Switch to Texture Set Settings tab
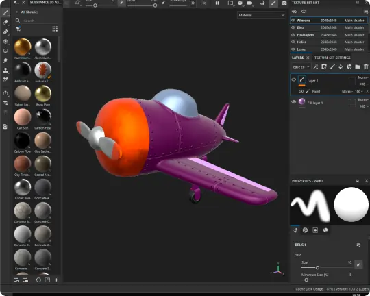Viewport: 370px width, 296px height. click(332, 58)
